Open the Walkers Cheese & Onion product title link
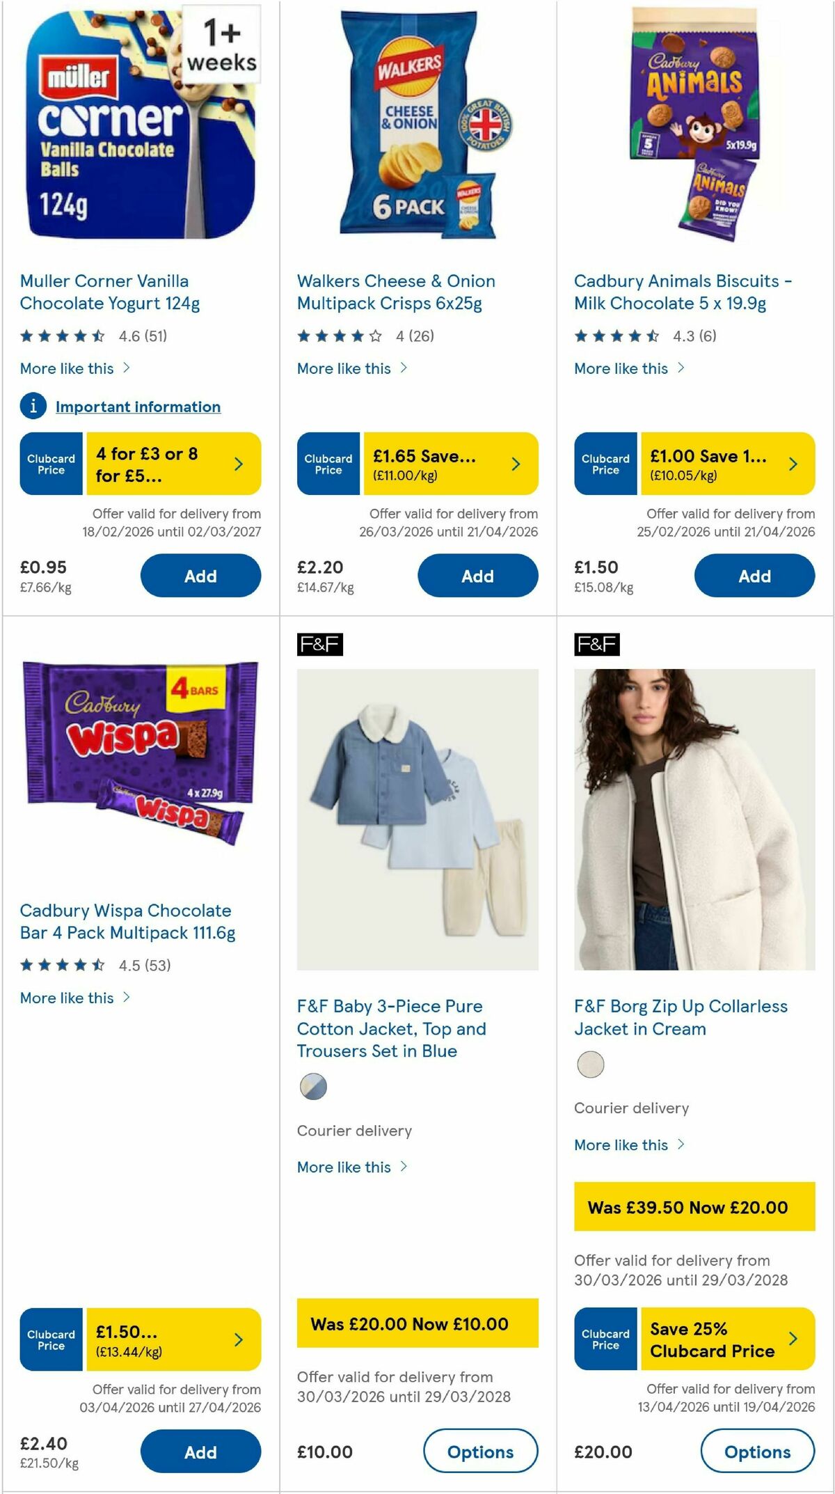Screen dimensions: 835x1494 397,292
